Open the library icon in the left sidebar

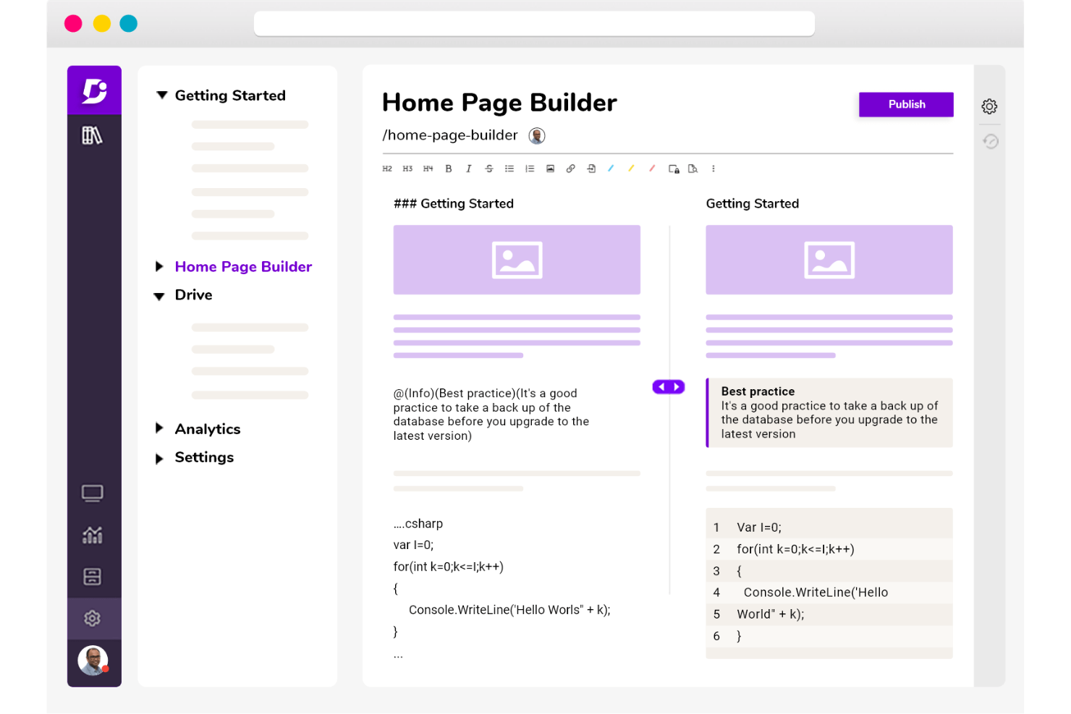[x=93, y=135]
